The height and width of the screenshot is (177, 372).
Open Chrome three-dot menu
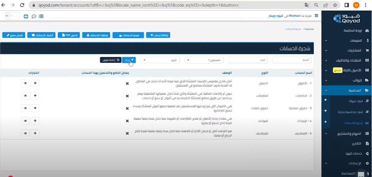(x=366, y=5)
